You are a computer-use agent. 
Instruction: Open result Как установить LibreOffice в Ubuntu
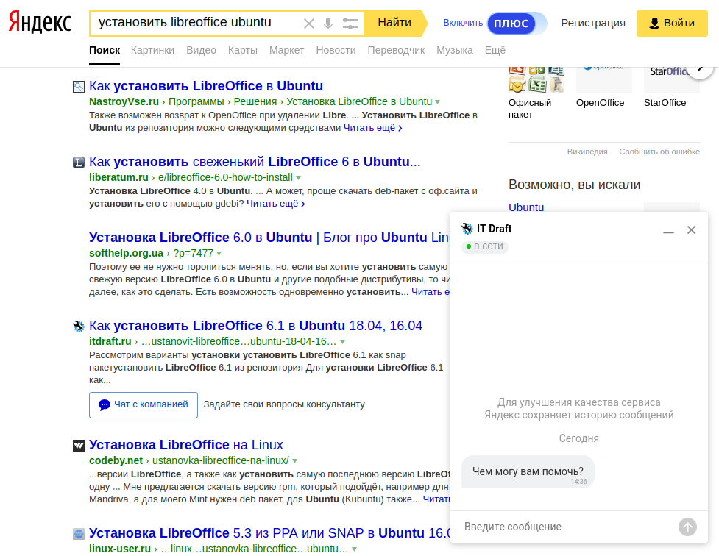tap(206, 86)
